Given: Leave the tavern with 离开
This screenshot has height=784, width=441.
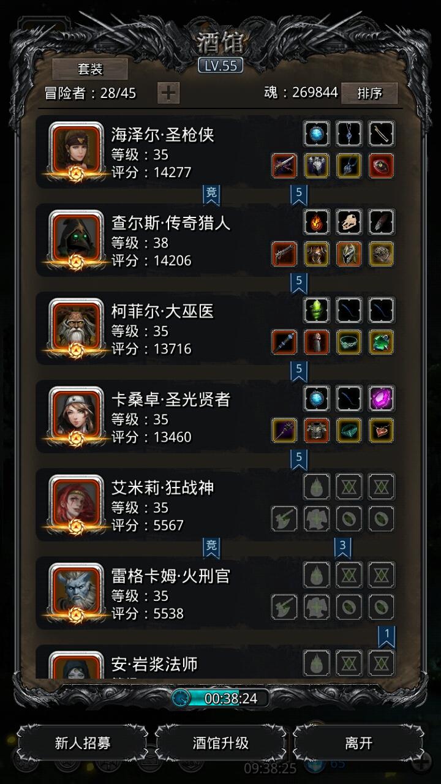Looking at the screenshot, I should 358,743.
